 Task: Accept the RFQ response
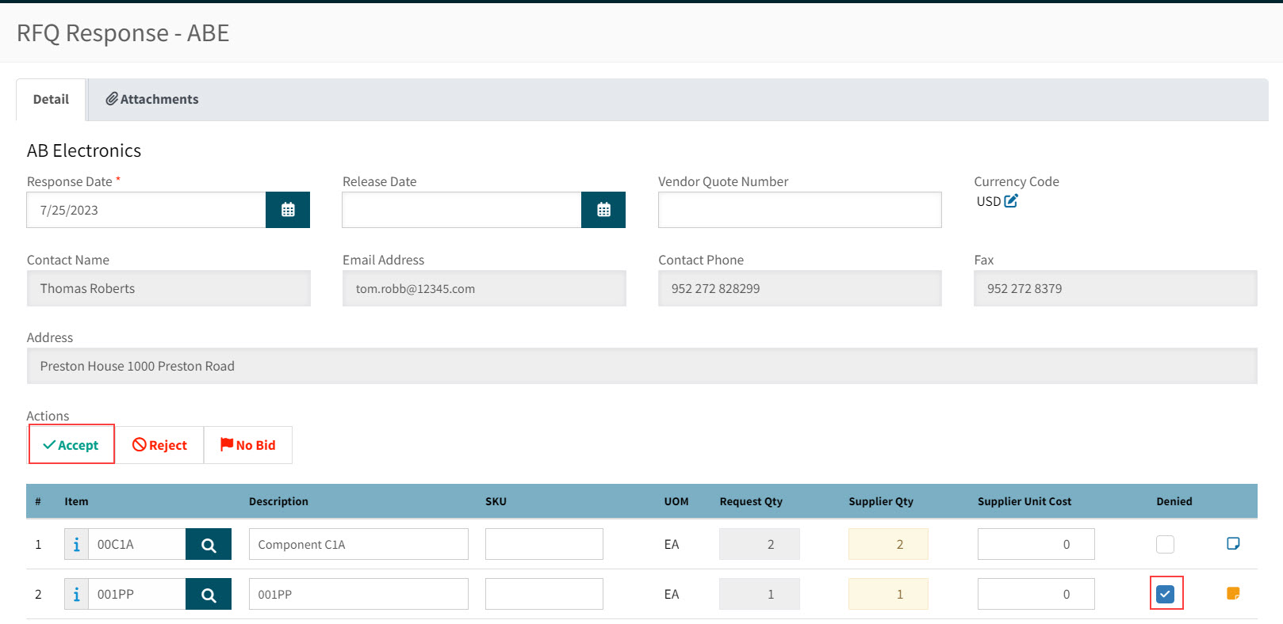click(x=71, y=445)
